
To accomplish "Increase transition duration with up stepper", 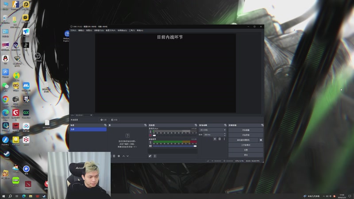I will 224,134.
